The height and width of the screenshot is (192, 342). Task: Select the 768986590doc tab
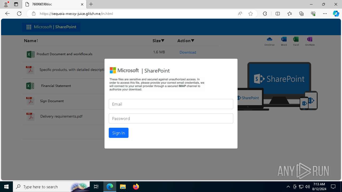click(x=54, y=4)
